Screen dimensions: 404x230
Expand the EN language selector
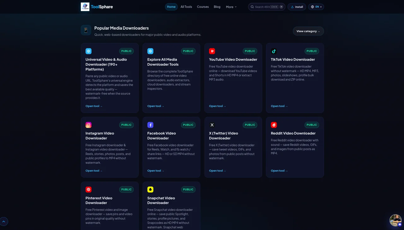click(x=316, y=7)
